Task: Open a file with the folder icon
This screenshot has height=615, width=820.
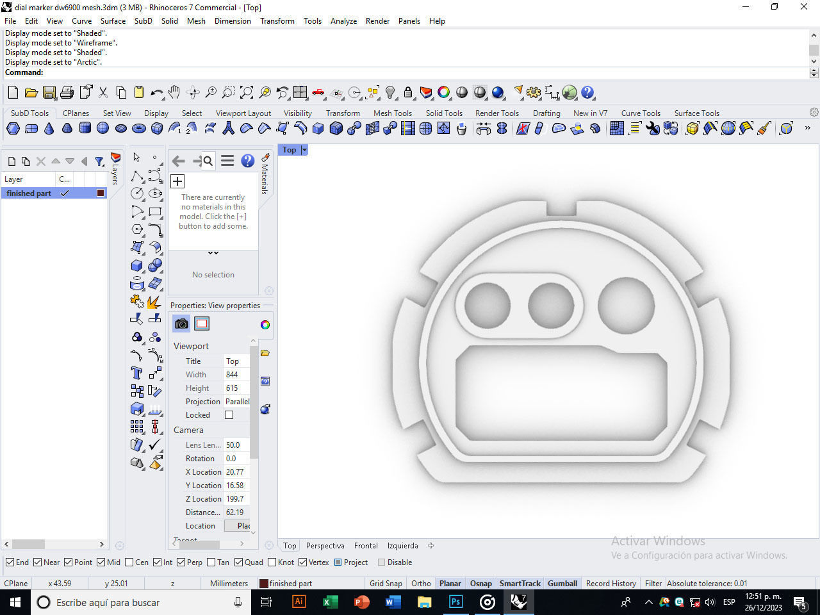Action: [x=30, y=93]
